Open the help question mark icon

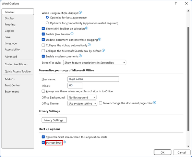pyautogui.click(x=176, y=3)
